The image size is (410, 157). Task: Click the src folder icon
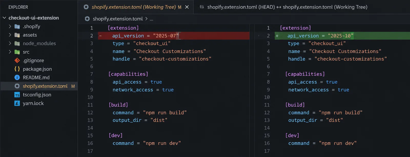click(17, 52)
